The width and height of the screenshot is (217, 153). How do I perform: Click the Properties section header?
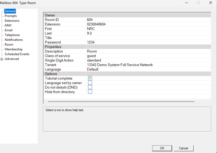127,47
